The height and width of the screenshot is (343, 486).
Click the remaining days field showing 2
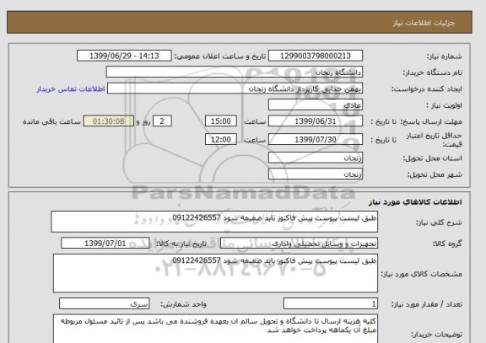[162, 121]
